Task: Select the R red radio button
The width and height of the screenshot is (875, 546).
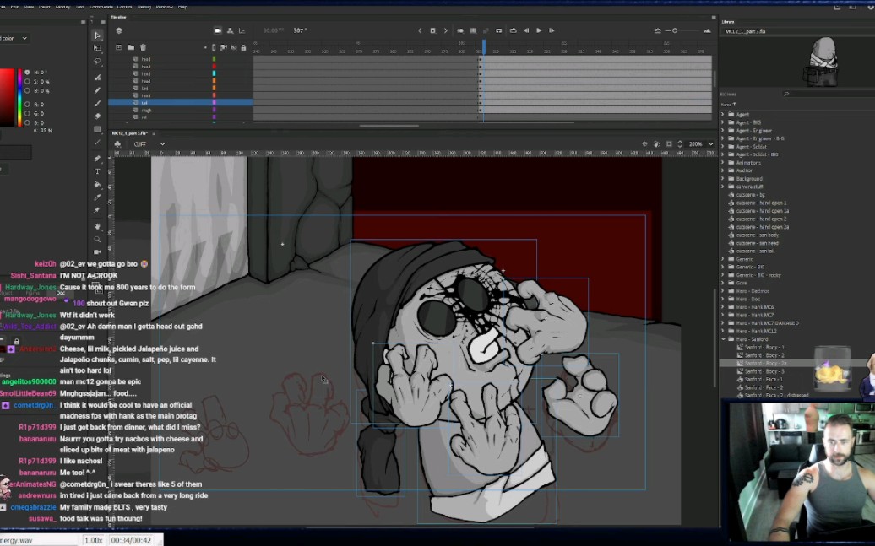Action: coord(27,105)
